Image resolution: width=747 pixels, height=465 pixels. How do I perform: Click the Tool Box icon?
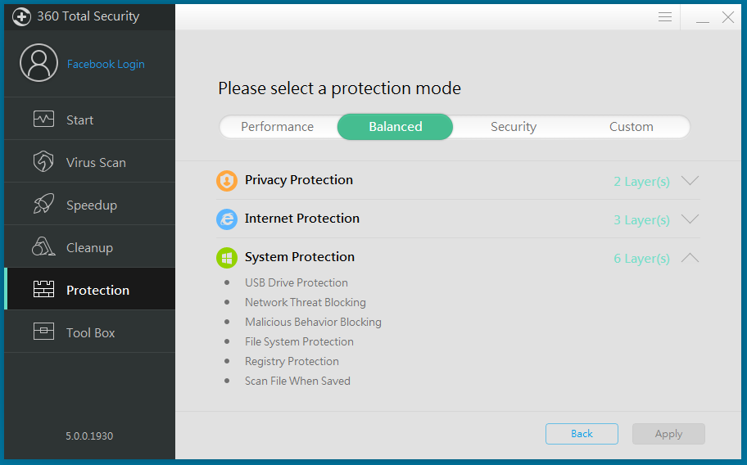coord(43,332)
